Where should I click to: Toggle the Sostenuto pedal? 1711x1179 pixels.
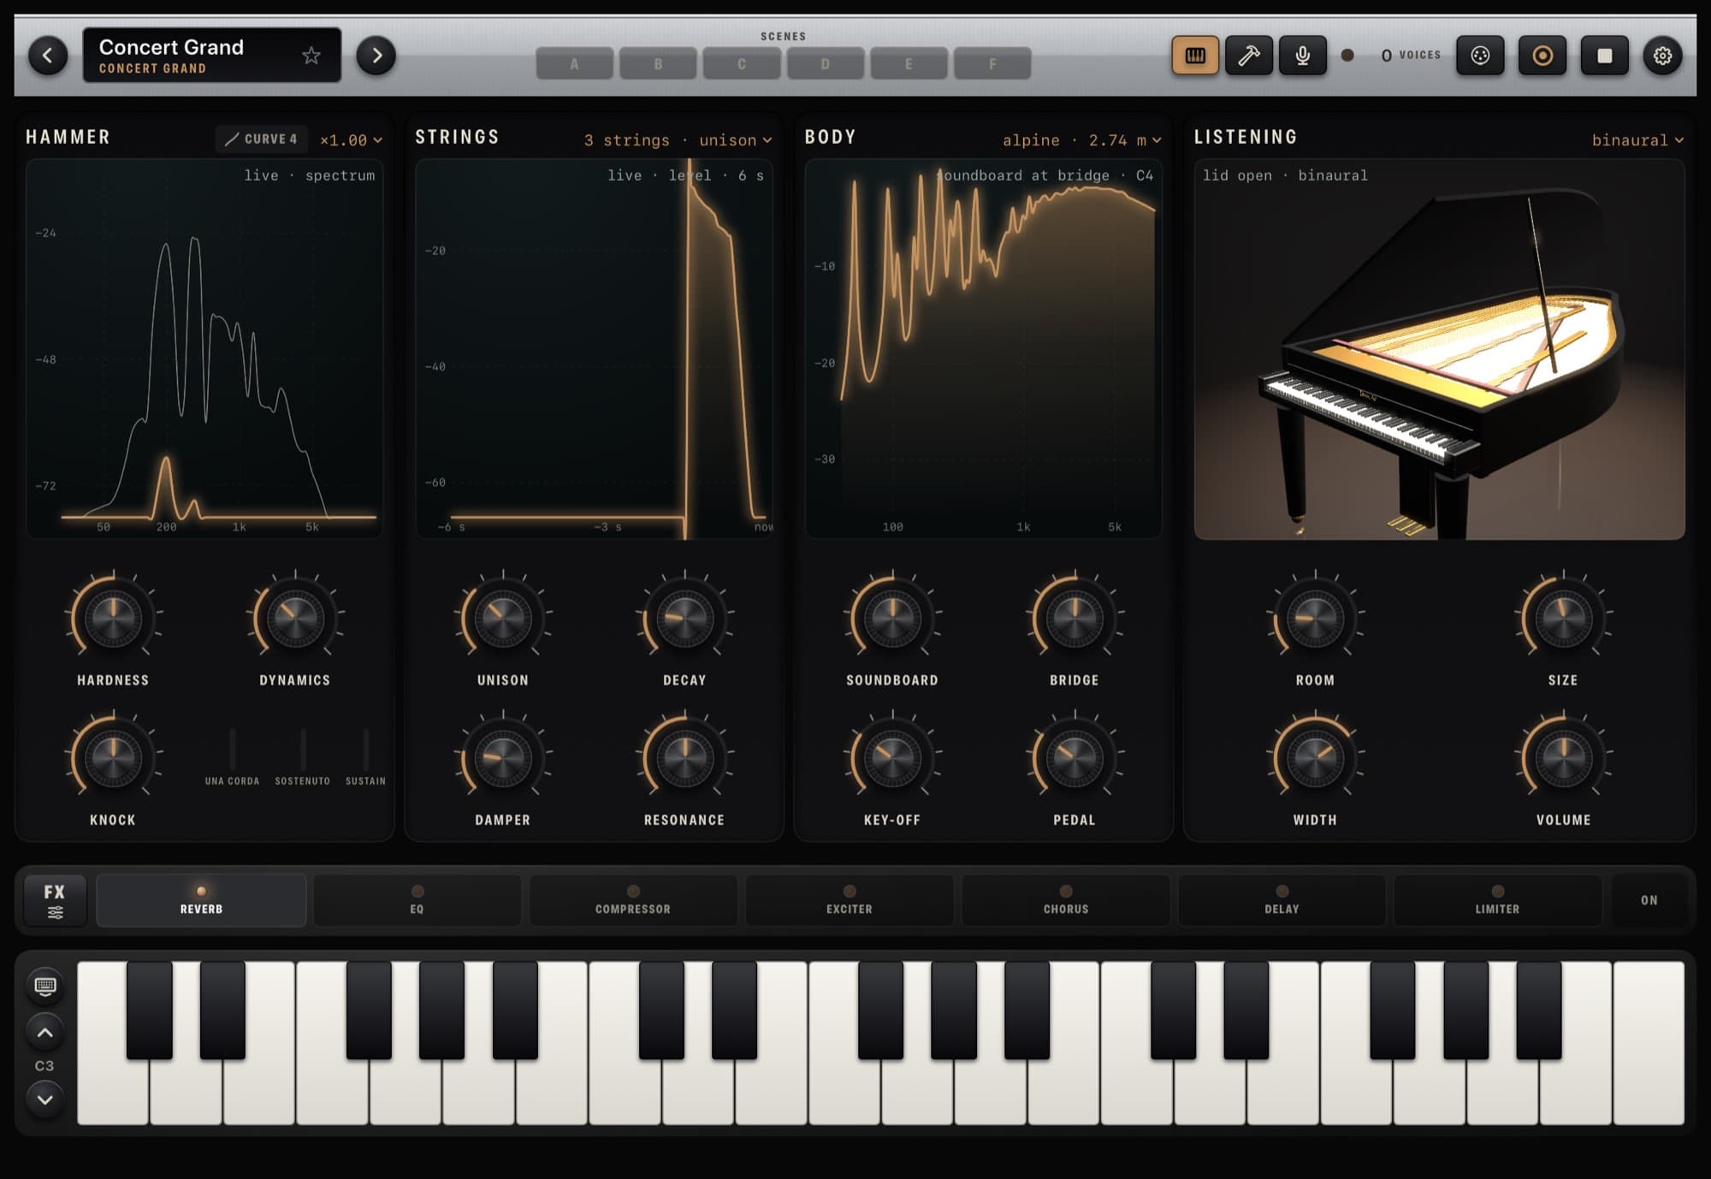pos(302,757)
